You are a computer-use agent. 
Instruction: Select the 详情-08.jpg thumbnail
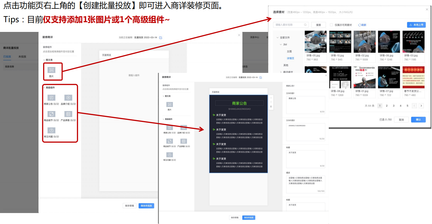click(x=340, y=77)
